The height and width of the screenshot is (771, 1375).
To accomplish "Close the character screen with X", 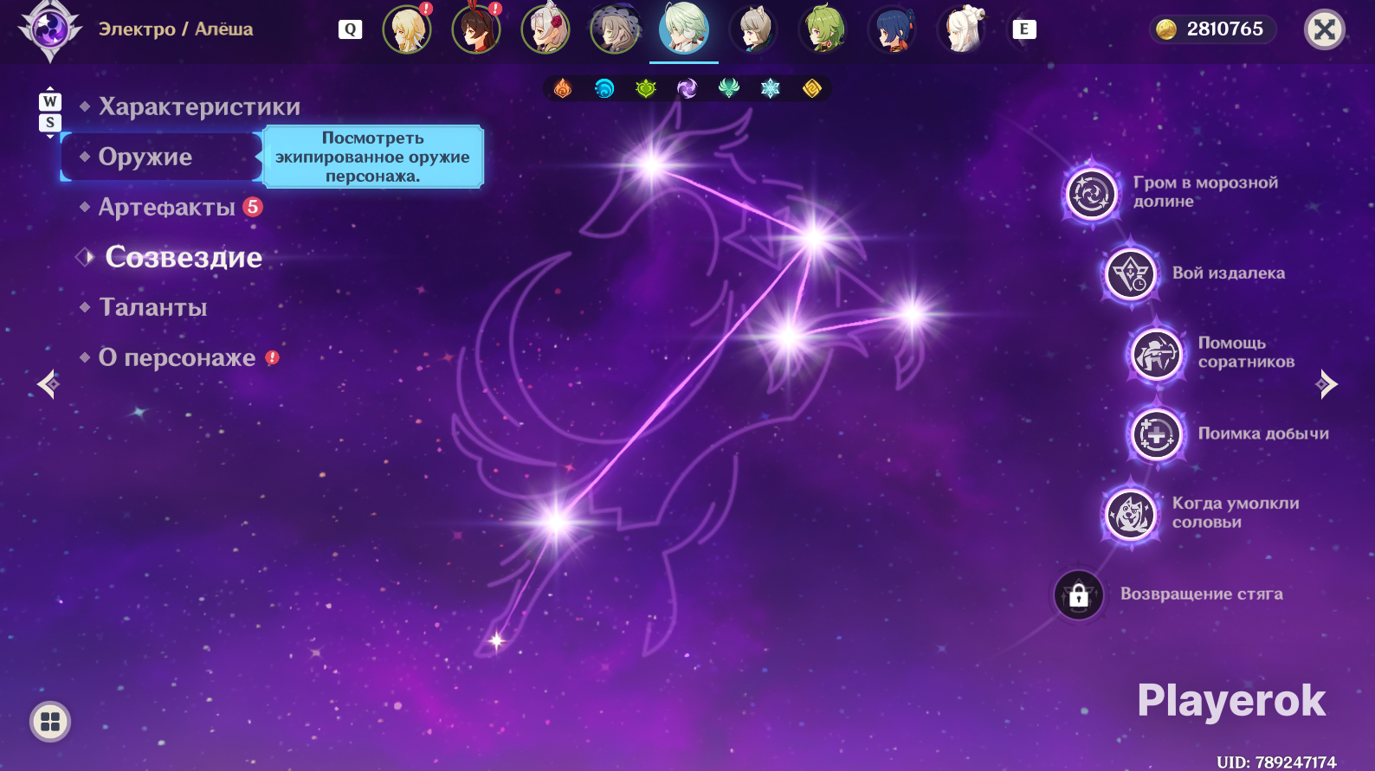I will [x=1324, y=29].
